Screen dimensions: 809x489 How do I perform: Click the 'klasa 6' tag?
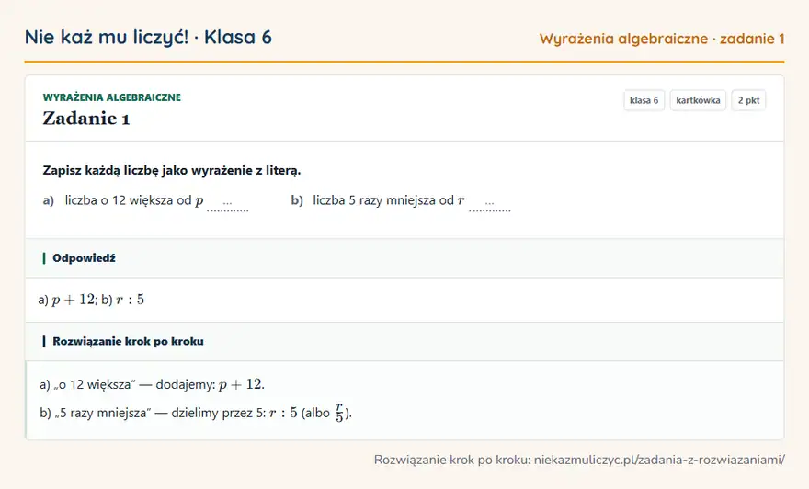point(644,100)
